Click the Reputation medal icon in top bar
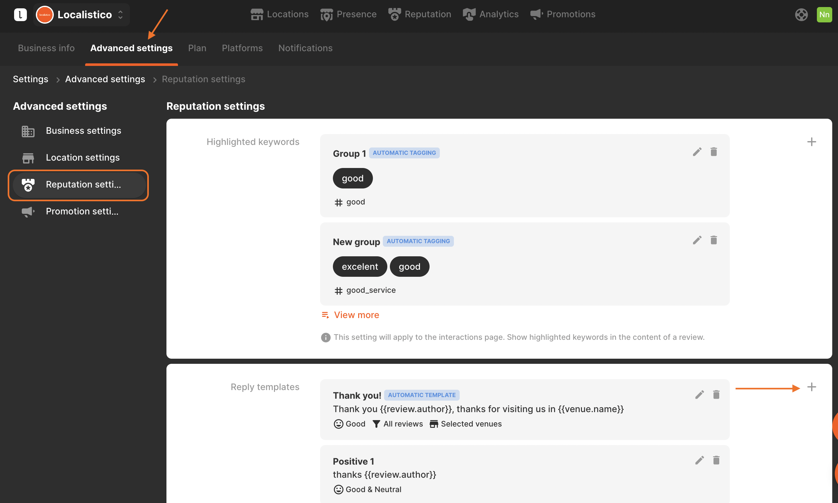838x503 pixels. tap(395, 15)
